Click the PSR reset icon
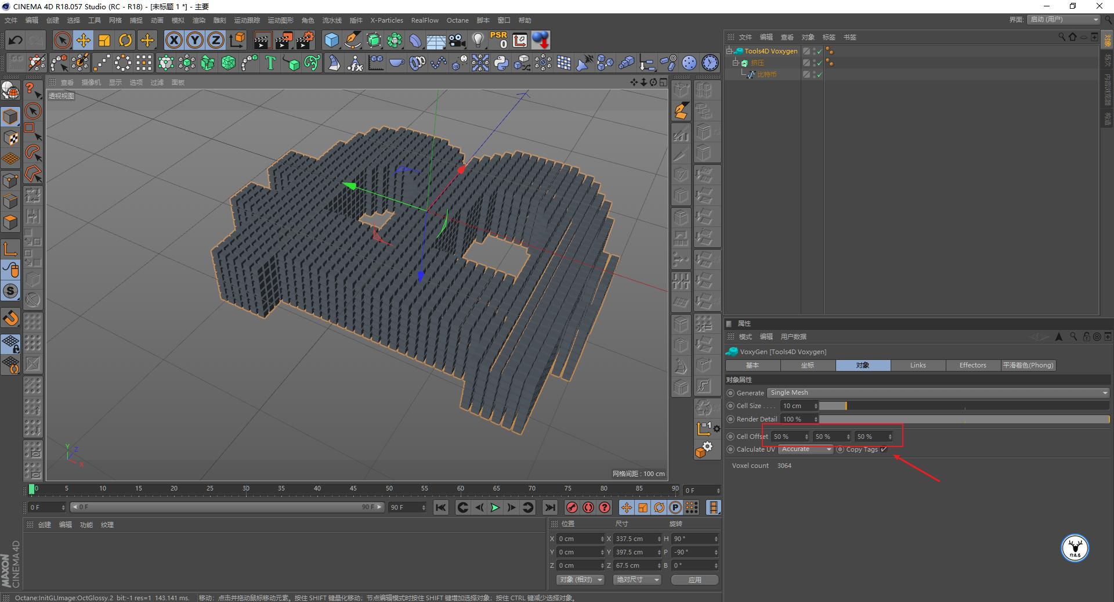The image size is (1114, 602). click(x=498, y=40)
